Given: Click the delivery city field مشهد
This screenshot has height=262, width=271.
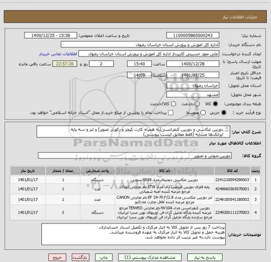Looking at the screenshot, I should pos(193,95).
